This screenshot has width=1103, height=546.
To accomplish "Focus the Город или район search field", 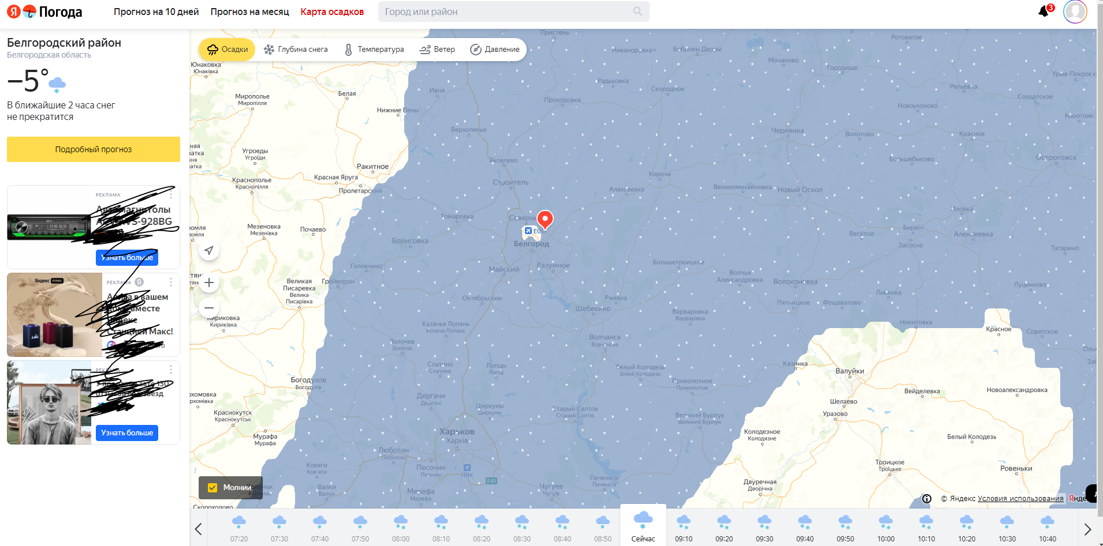I will [x=514, y=12].
